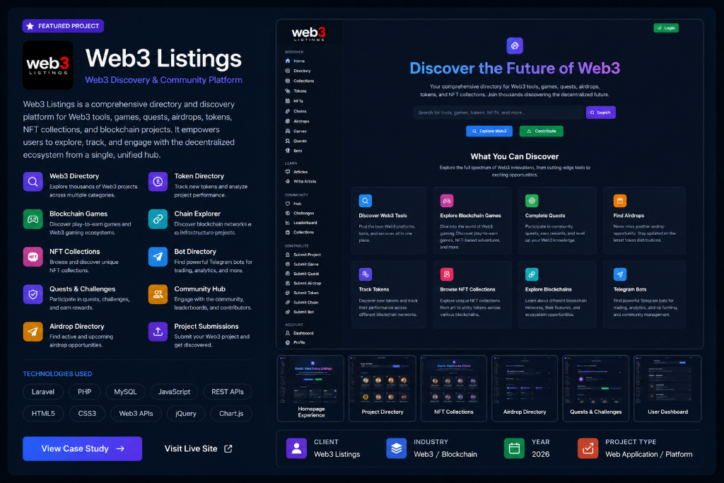The image size is (724, 483).
Task: Click the Quests & Challenges shield icon
Action: 33,294
